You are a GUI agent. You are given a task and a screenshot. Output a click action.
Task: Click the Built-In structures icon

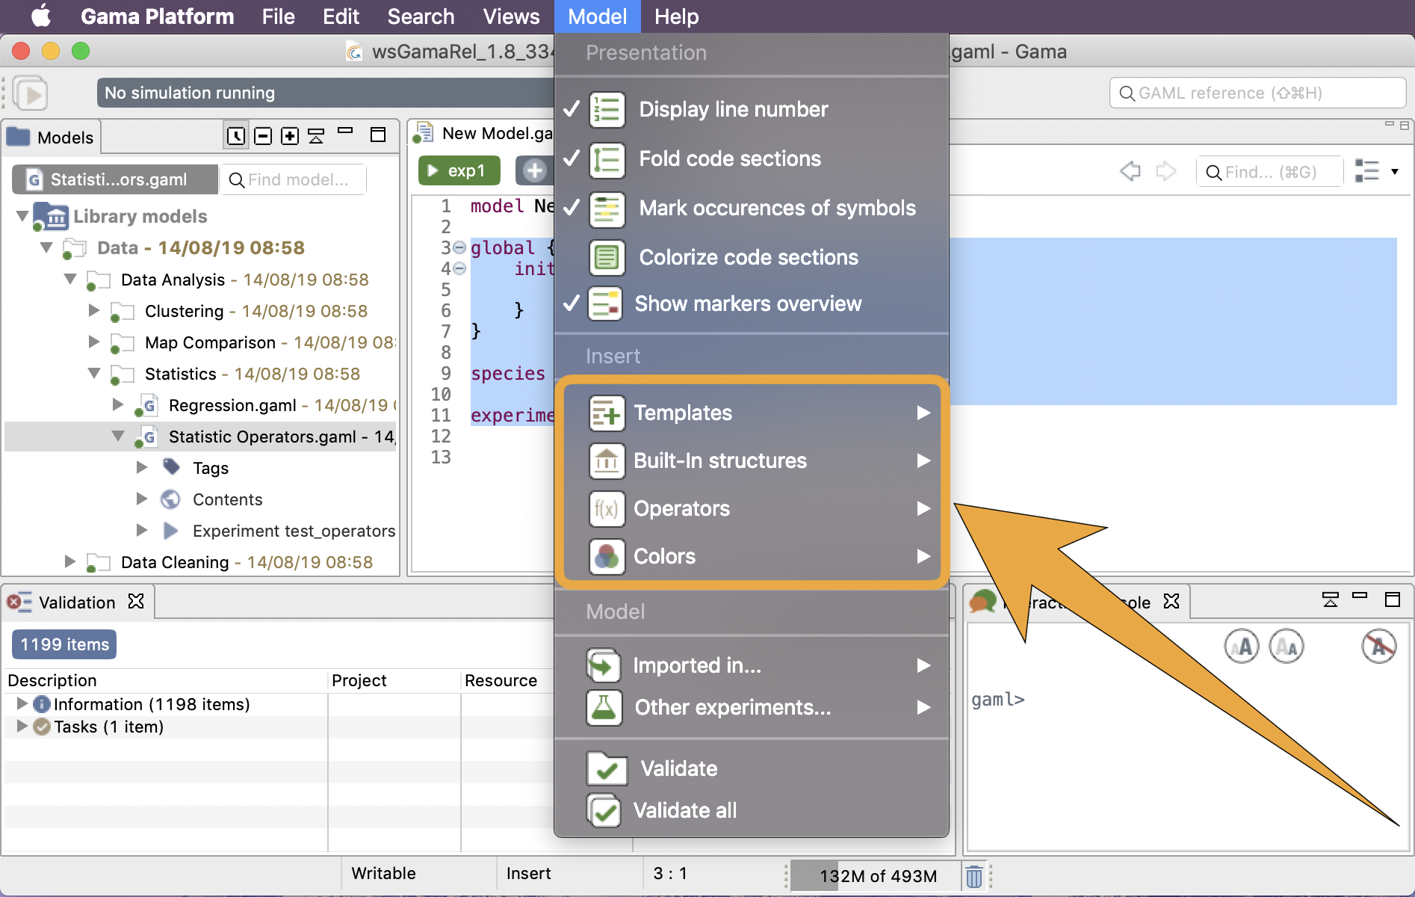pyautogui.click(x=607, y=460)
